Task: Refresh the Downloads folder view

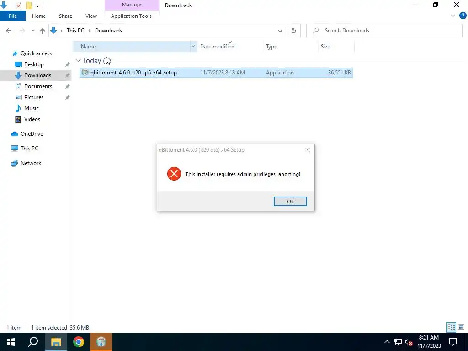Action: click(x=294, y=31)
